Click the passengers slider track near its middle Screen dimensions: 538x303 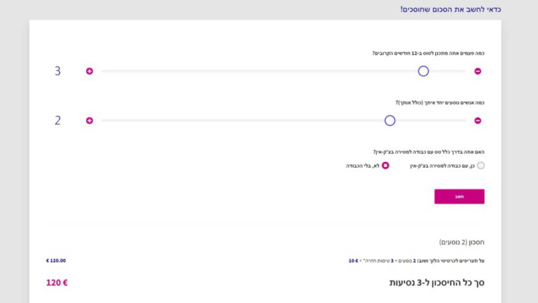(x=284, y=120)
